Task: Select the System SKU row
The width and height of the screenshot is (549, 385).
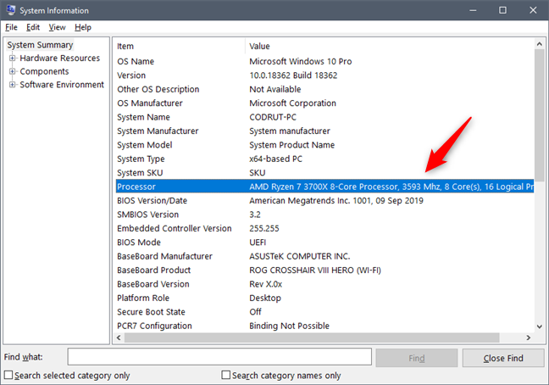Action: pyautogui.click(x=324, y=173)
